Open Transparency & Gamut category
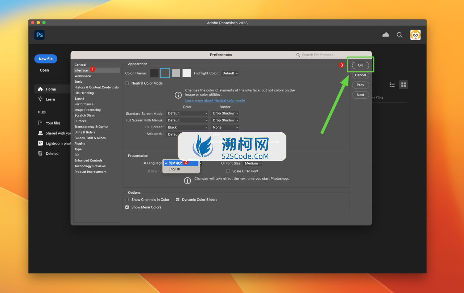Image resolution: width=464 pixels, height=293 pixels. tap(96, 127)
